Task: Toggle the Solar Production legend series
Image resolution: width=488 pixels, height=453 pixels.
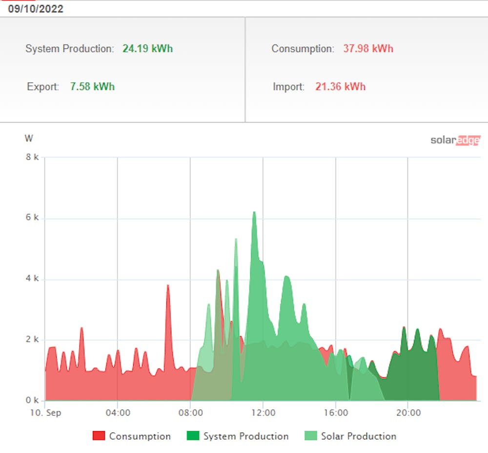Action: [x=350, y=436]
